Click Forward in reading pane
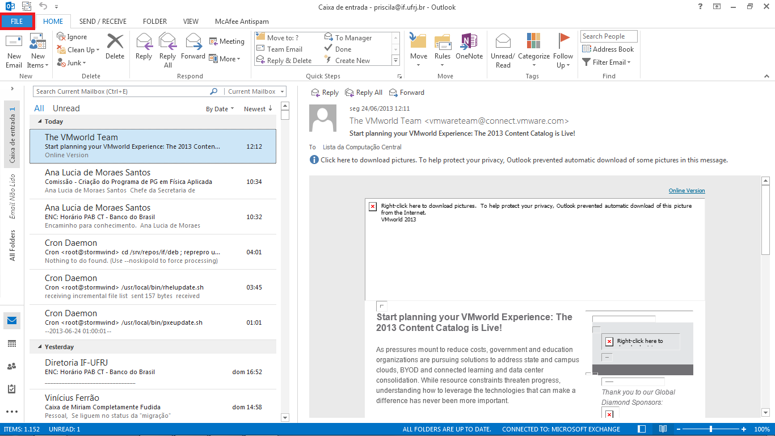This screenshot has height=436, width=775. [x=407, y=93]
